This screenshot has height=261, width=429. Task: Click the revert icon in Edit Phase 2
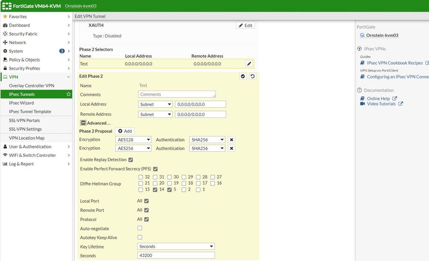252,76
